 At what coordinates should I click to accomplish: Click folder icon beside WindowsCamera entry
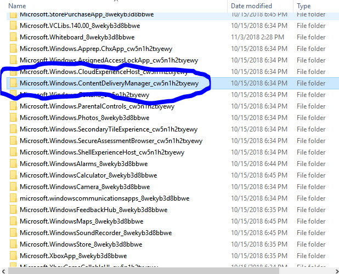pos(13,187)
